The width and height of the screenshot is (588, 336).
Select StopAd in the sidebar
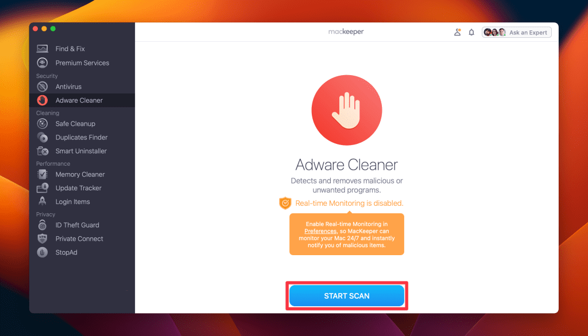(x=82, y=252)
